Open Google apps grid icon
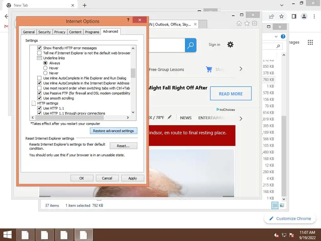This screenshot has width=321, height=241. click(x=310, y=42)
